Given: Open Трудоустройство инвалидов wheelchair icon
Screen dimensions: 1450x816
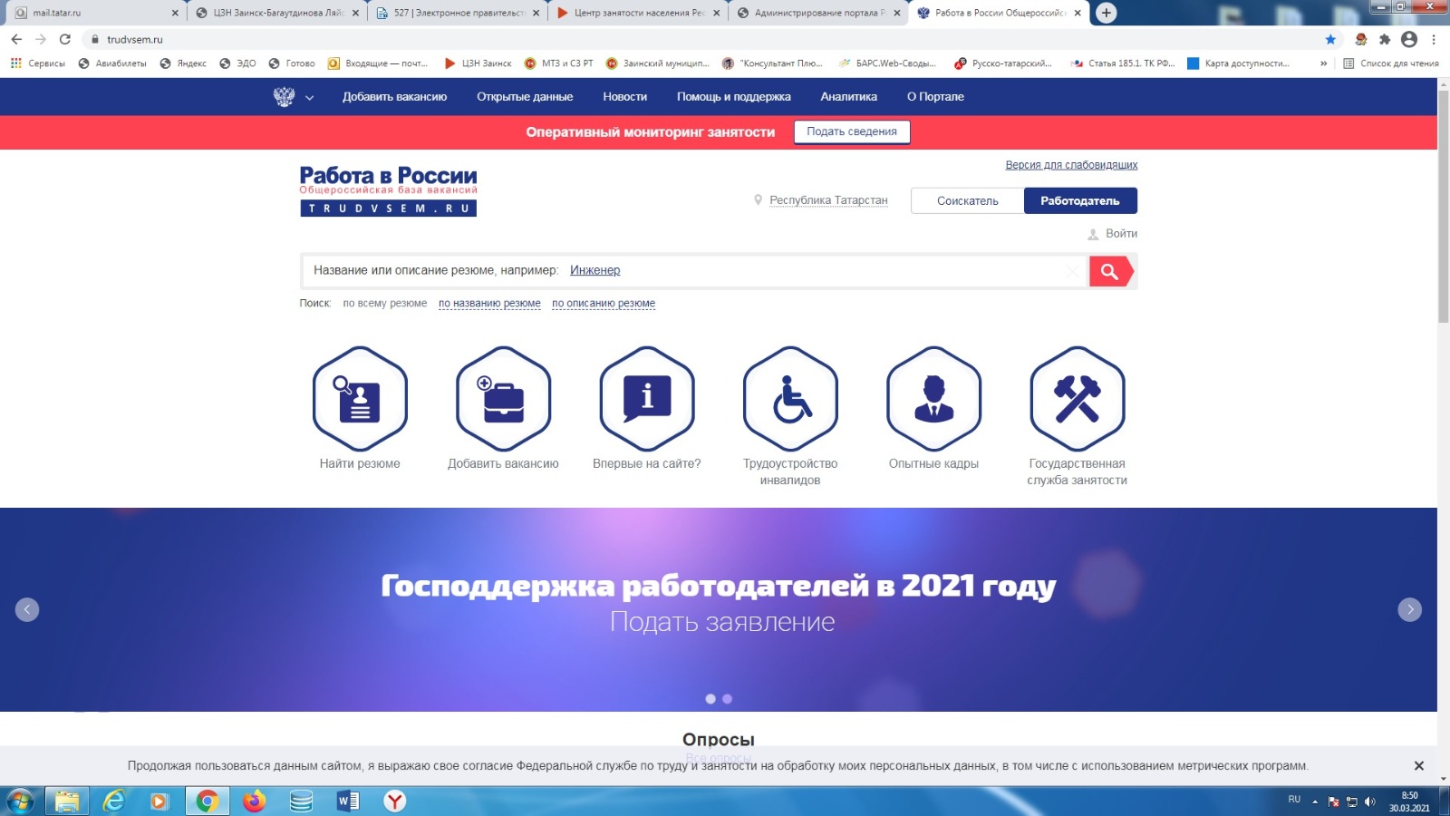Looking at the screenshot, I should pos(790,399).
